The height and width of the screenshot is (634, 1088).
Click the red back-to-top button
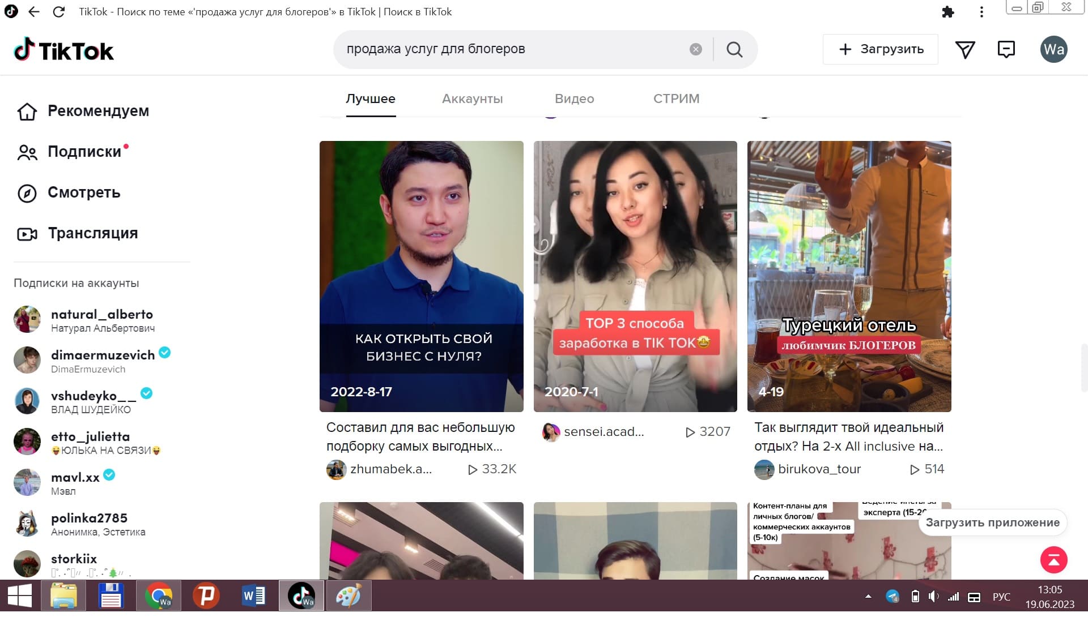click(x=1054, y=560)
